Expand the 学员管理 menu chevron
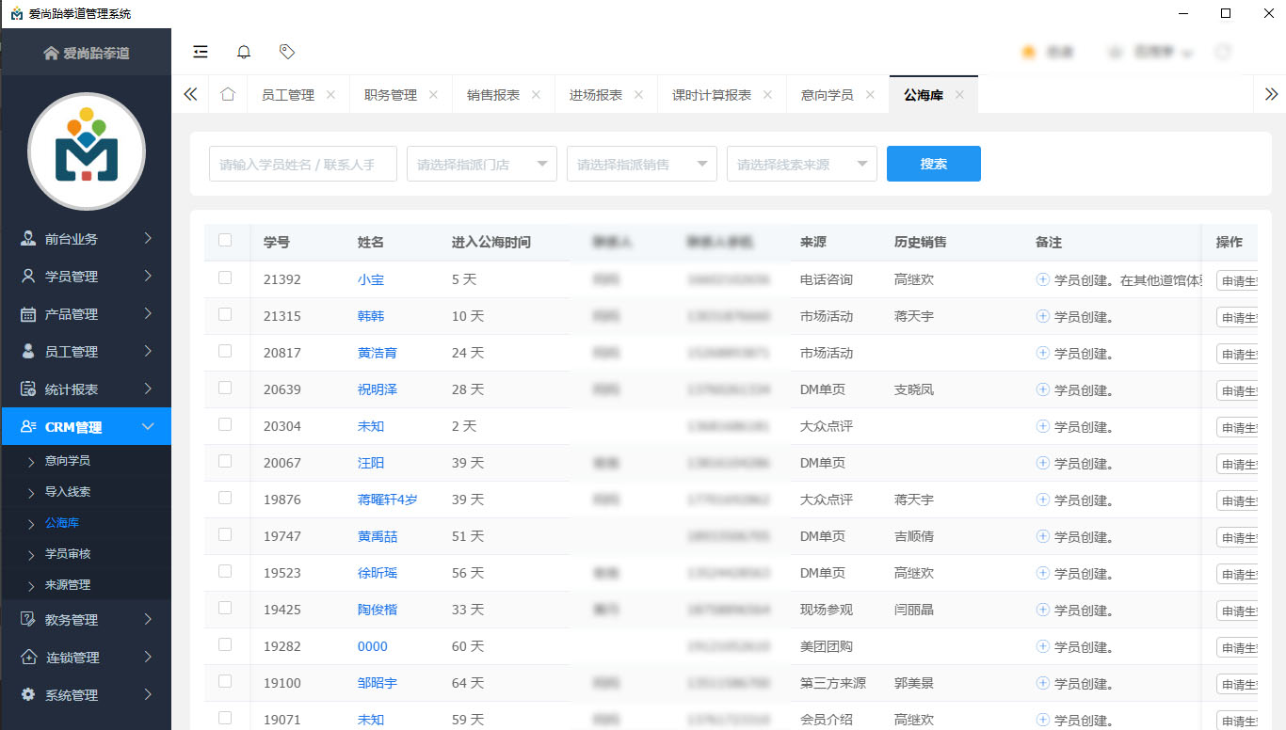1286x730 pixels. point(148,277)
